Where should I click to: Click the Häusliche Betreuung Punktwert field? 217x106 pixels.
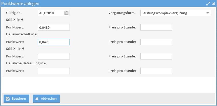coord(54,71)
